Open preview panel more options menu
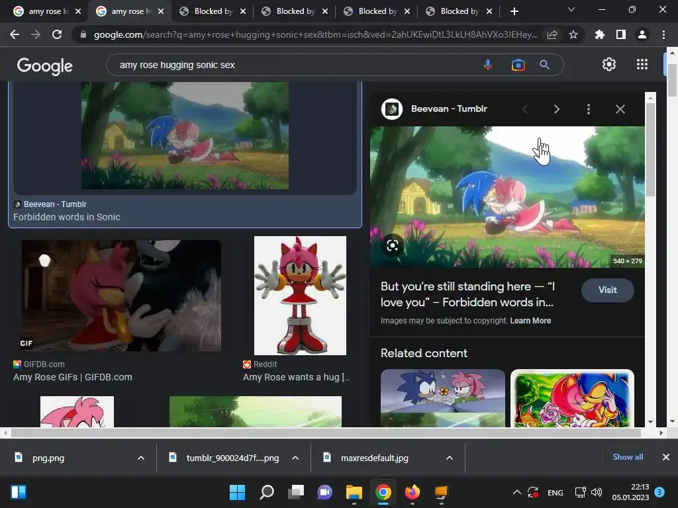678x508 pixels. coord(589,109)
